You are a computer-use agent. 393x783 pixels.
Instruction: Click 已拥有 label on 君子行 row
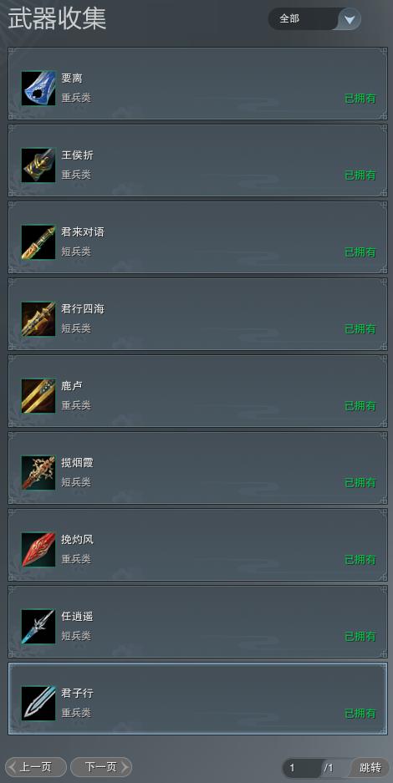pos(360,714)
